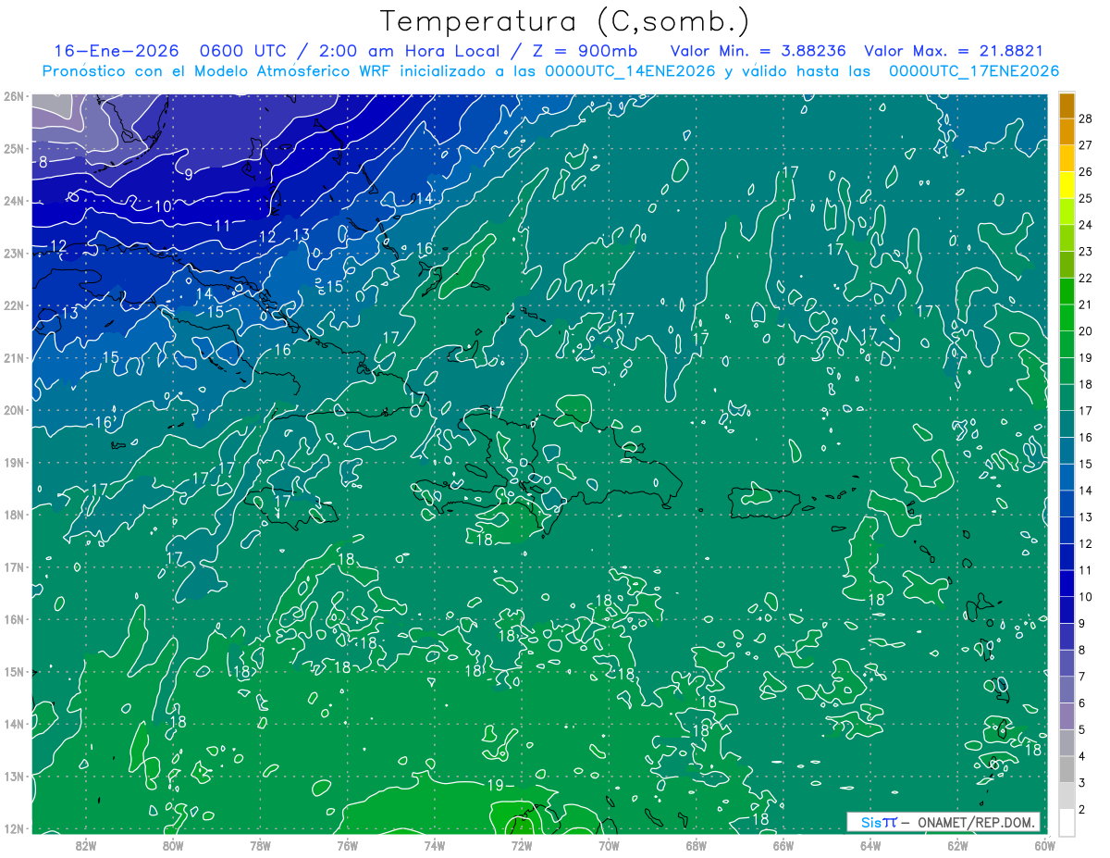Viewport: 1110px width, 858px height.
Task: Click the '8' contour label on the map
Action: coord(43,162)
